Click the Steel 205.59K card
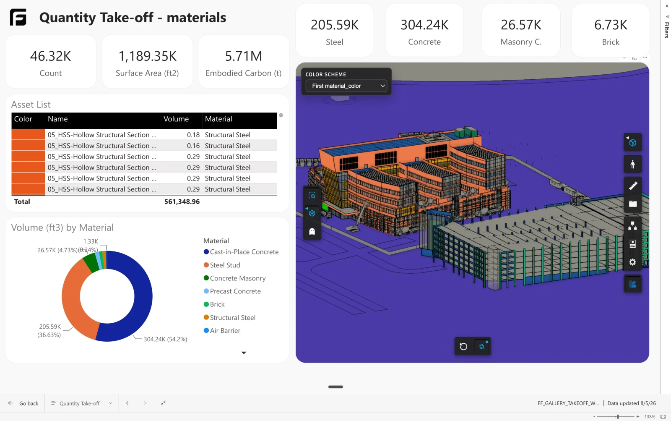 pyautogui.click(x=335, y=30)
